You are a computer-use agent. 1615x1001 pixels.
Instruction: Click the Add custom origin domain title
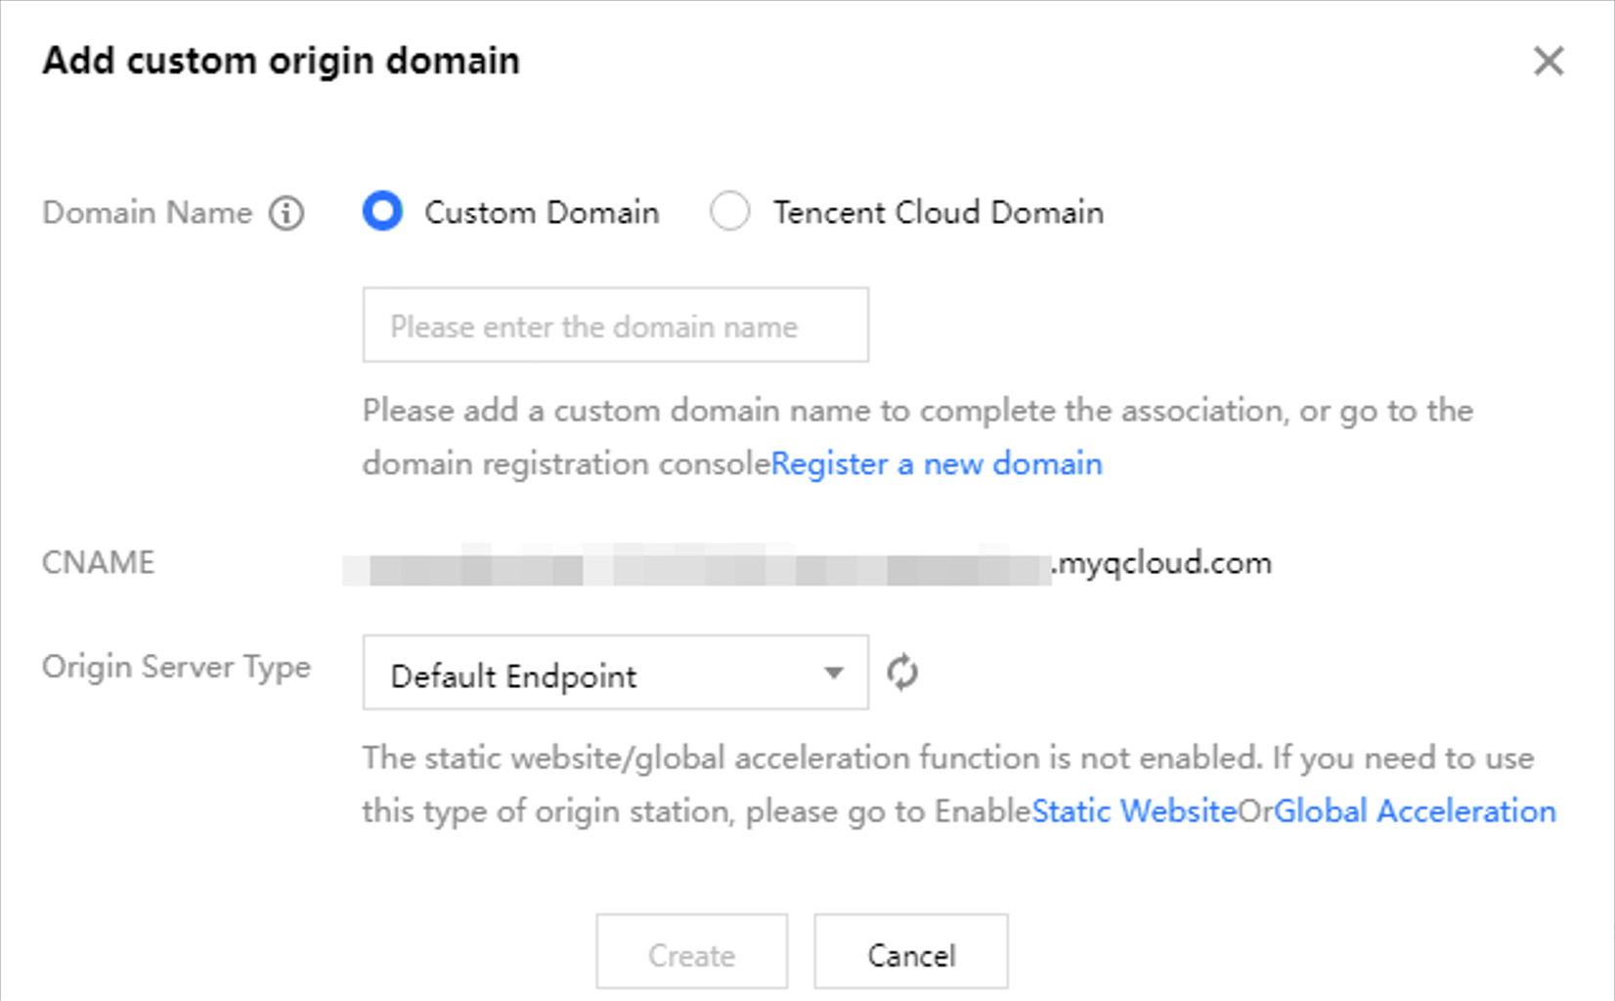[x=282, y=61]
